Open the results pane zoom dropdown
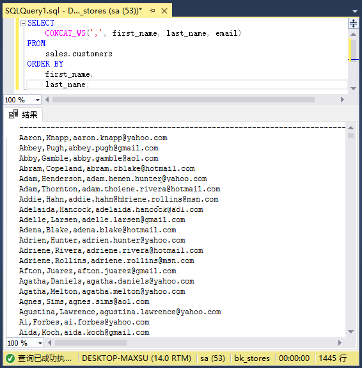 point(40,343)
